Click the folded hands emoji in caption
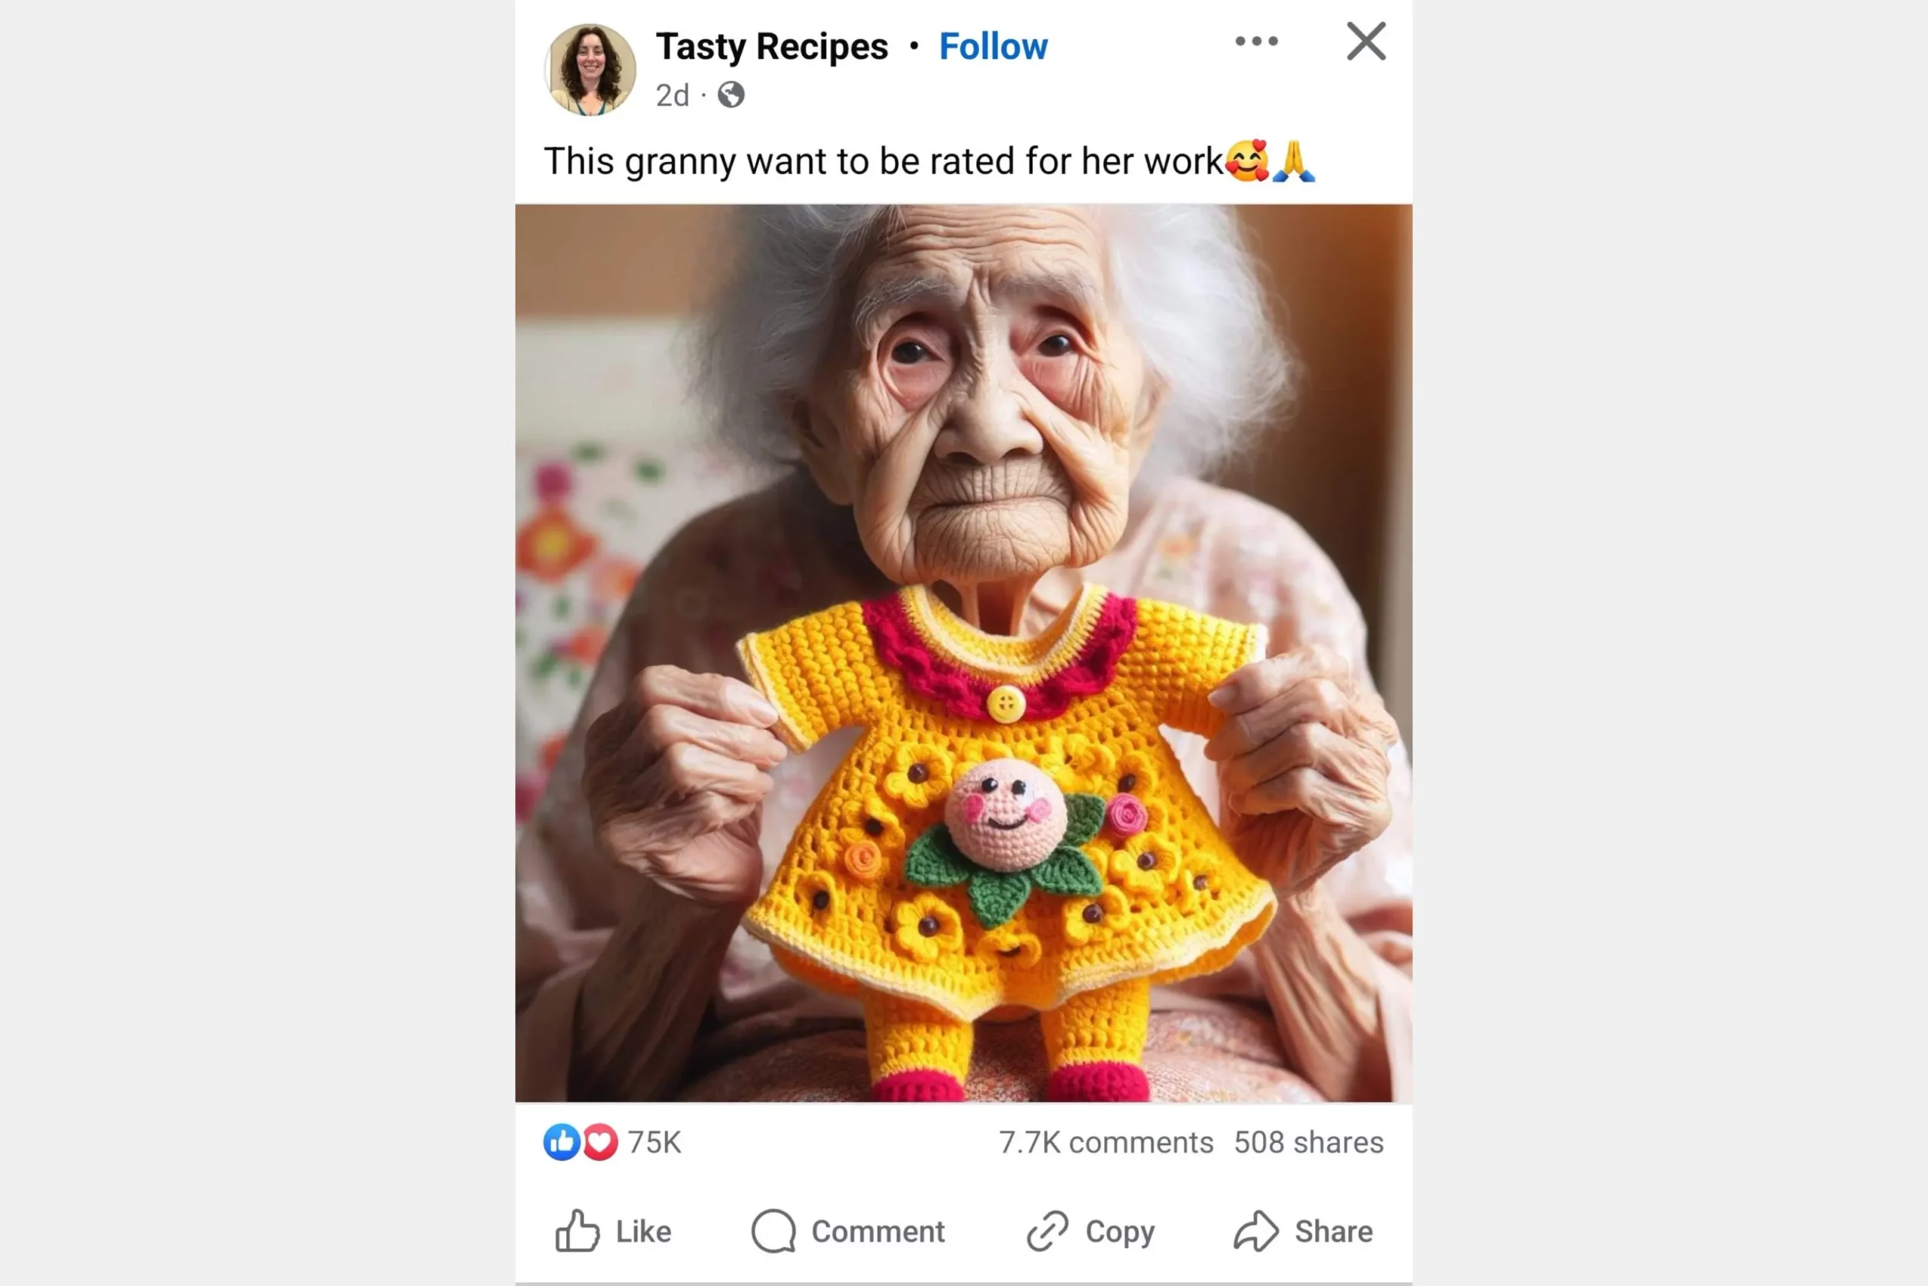This screenshot has width=1928, height=1286. click(1292, 160)
